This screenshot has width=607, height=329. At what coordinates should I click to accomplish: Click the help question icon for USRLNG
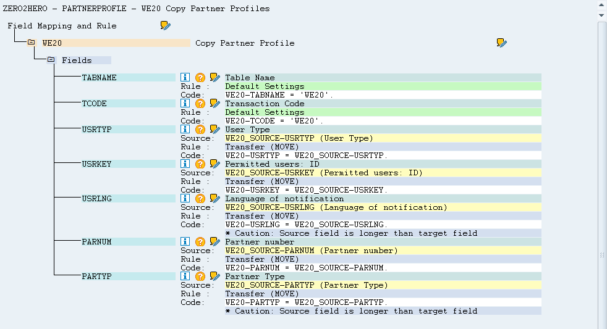[200, 199]
